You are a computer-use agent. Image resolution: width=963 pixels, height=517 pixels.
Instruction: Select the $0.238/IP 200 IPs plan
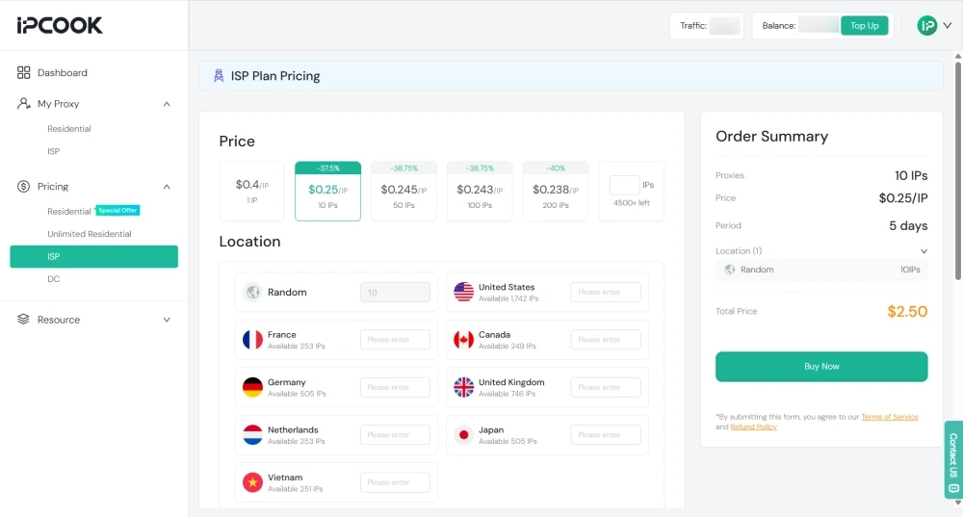click(556, 191)
